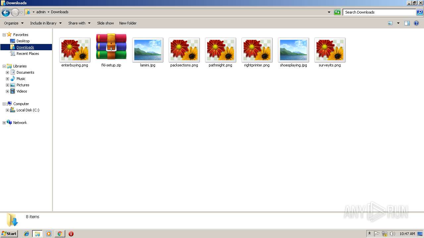Click the Back navigation arrow
This screenshot has width=424, height=238.
pos(6,13)
